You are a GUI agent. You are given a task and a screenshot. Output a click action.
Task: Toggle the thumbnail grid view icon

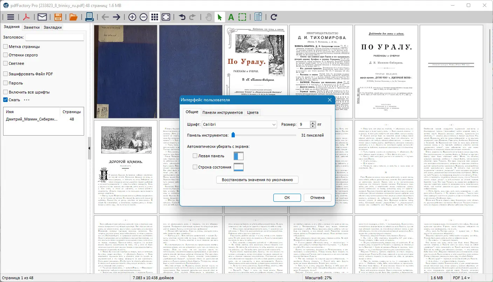pyautogui.click(x=155, y=17)
